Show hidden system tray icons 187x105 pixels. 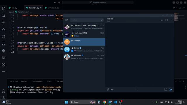point(153,102)
